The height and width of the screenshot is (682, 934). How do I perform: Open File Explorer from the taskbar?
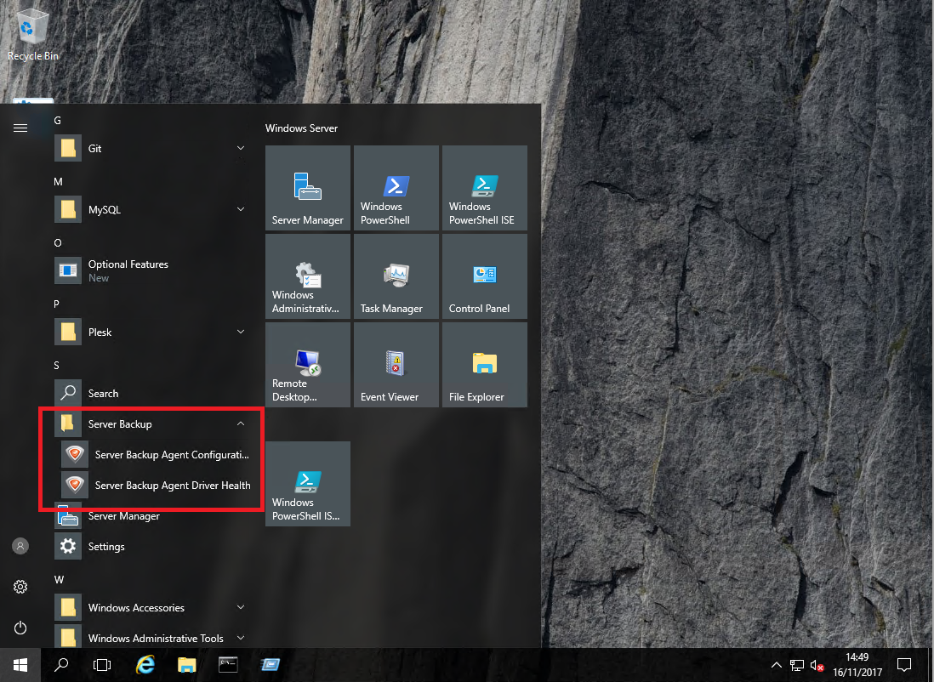coord(186,665)
